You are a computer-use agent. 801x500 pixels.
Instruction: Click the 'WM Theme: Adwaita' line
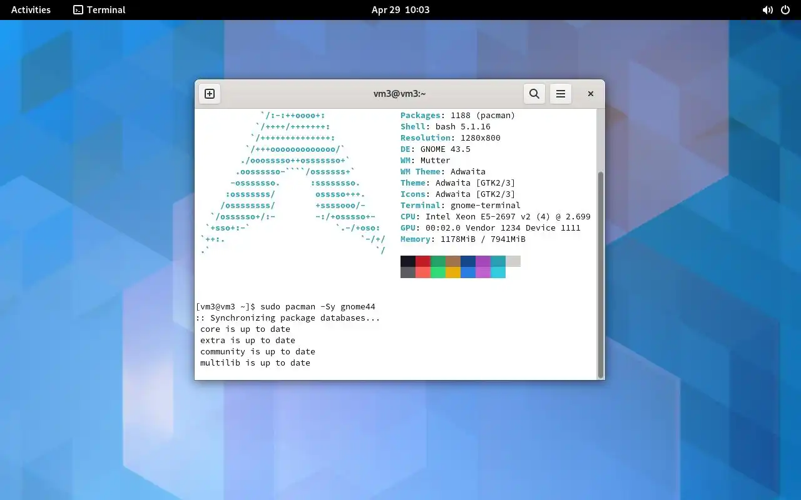[443, 172]
